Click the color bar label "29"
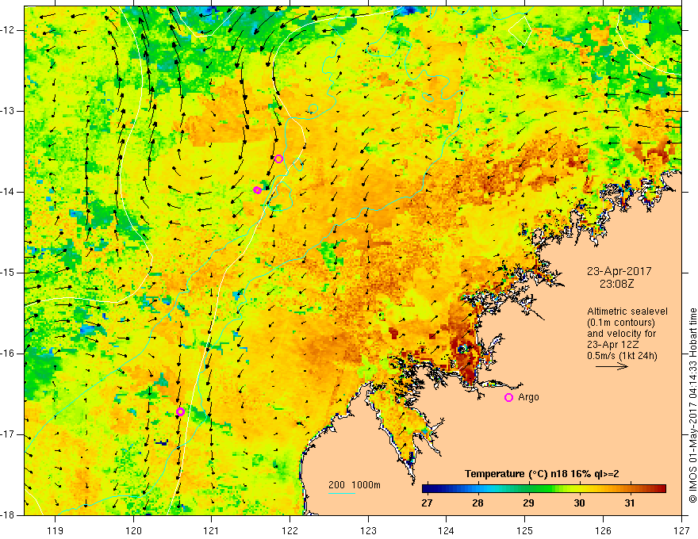 pyautogui.click(x=528, y=503)
